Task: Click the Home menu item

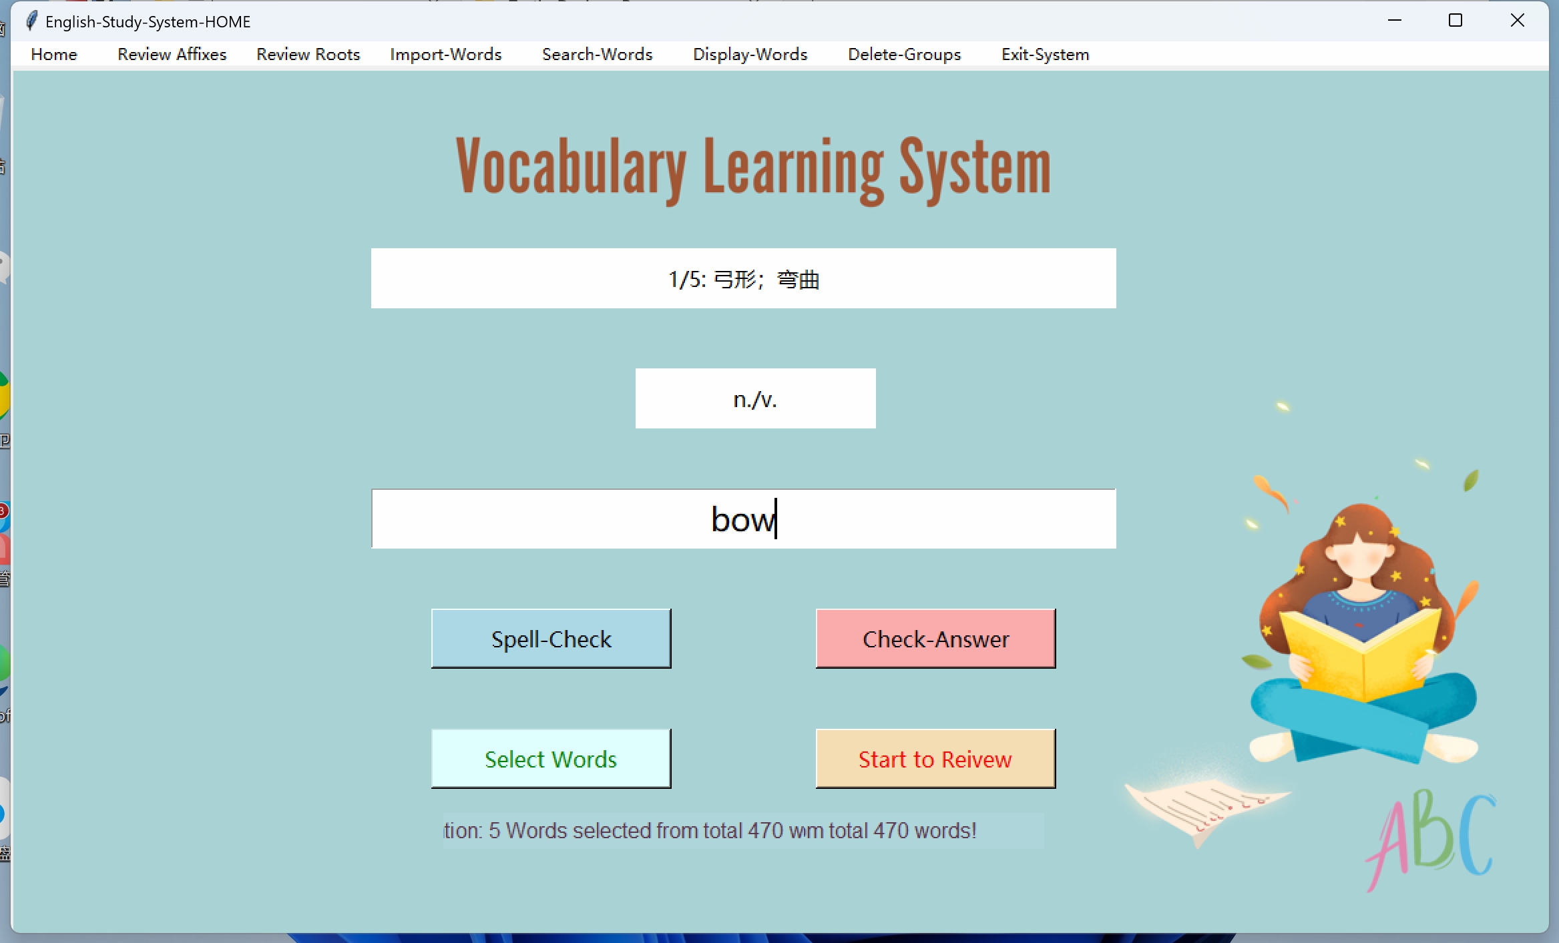Action: pyautogui.click(x=55, y=52)
